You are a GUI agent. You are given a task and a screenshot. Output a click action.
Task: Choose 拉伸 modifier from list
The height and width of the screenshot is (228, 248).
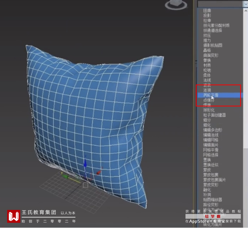pos(207,20)
